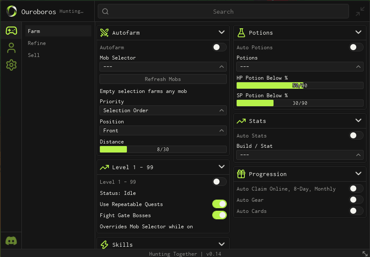Click the 'Hunting Together | v0.14' footer
This screenshot has width=370, height=257.
pyautogui.click(x=185, y=254)
